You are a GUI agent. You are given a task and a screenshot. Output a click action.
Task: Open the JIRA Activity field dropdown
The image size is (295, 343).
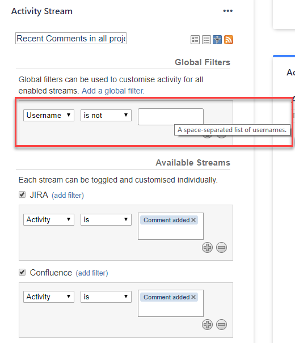coord(49,219)
